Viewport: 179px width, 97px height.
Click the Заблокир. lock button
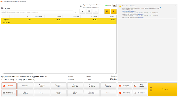coord(9,93)
